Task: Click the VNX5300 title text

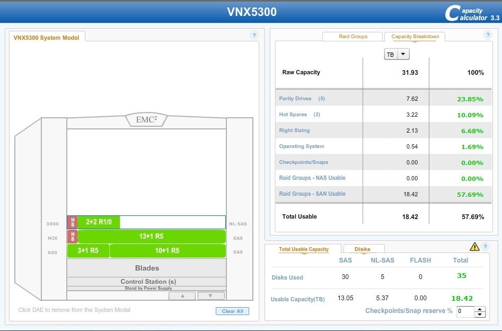Action: (x=252, y=12)
